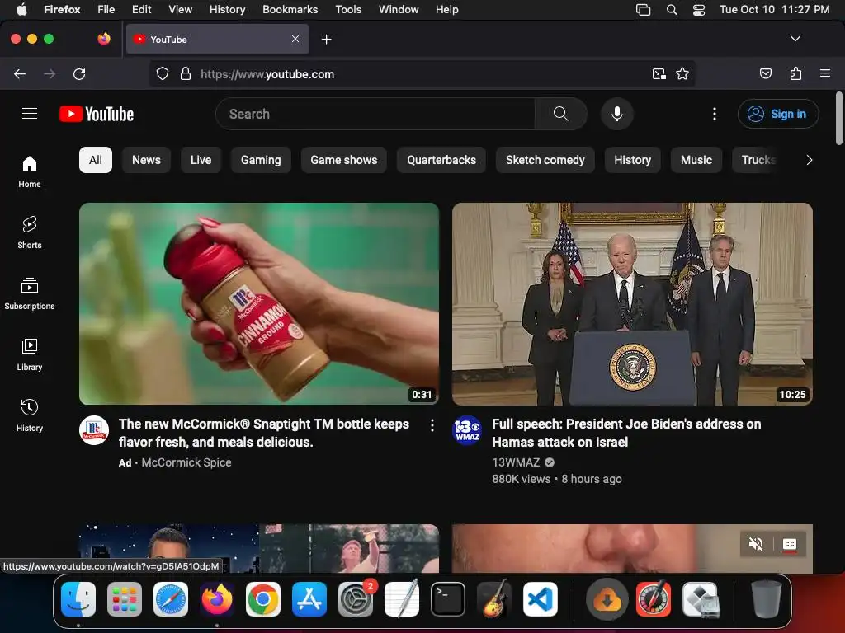Open Biden full speech video title
Image resolution: width=845 pixels, height=633 pixels.
(626, 433)
